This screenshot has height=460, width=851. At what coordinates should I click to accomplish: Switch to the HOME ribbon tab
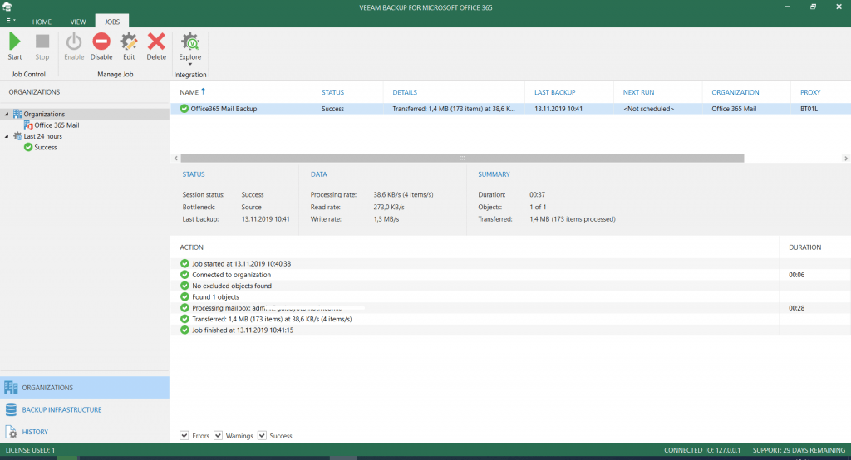pos(42,22)
